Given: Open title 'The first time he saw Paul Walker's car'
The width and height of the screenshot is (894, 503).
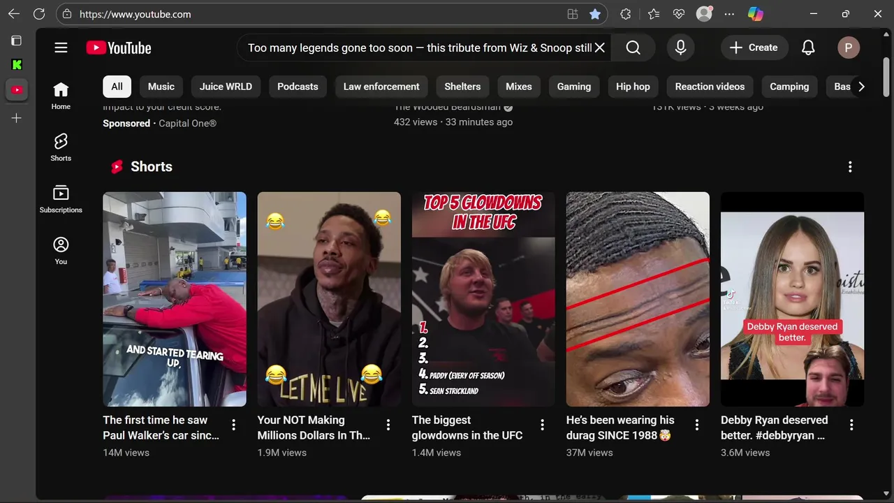Looking at the screenshot, I should pyautogui.click(x=161, y=428).
